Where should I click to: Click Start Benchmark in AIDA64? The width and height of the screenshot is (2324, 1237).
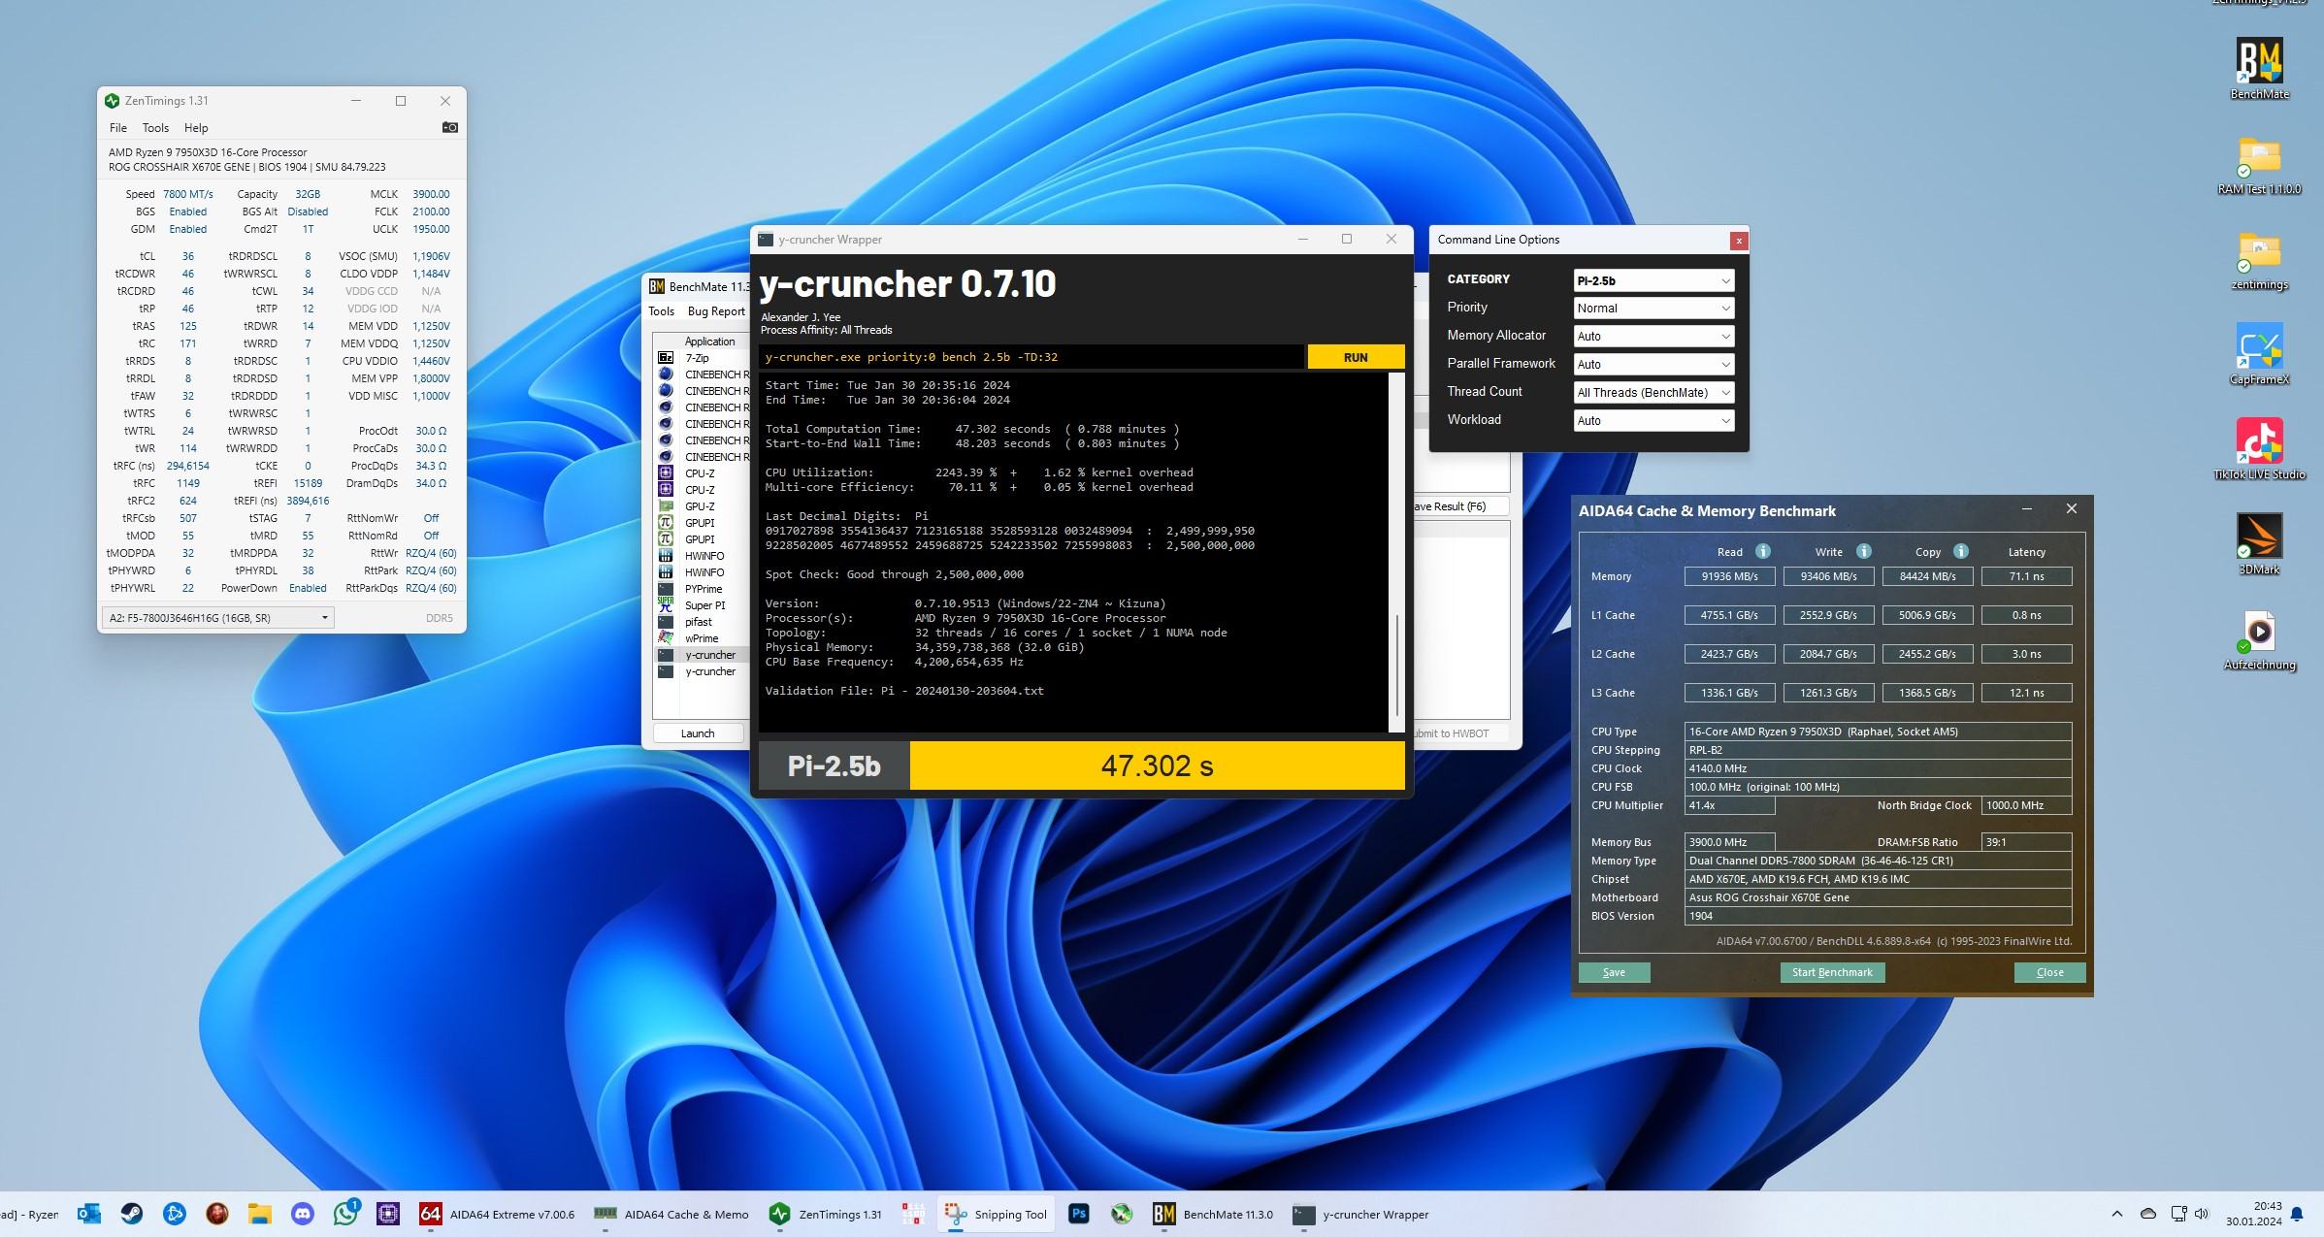(1832, 972)
